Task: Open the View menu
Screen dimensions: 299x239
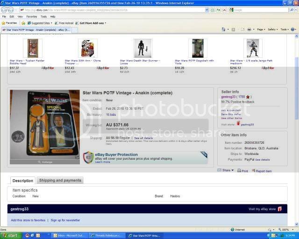Action: [x=20, y=17]
